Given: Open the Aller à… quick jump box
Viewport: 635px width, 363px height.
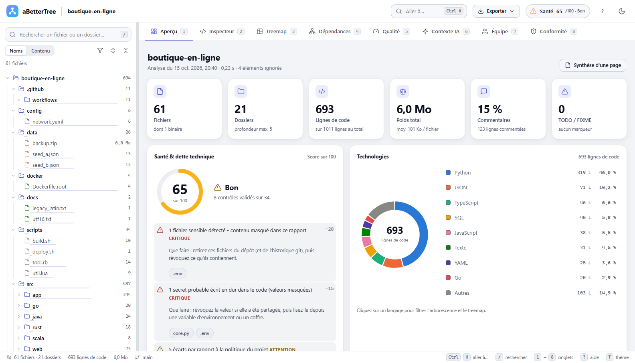Looking at the screenshot, I should [x=429, y=11].
